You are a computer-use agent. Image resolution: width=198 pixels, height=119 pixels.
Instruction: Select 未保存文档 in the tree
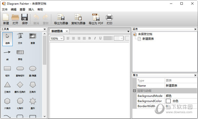[145, 34]
